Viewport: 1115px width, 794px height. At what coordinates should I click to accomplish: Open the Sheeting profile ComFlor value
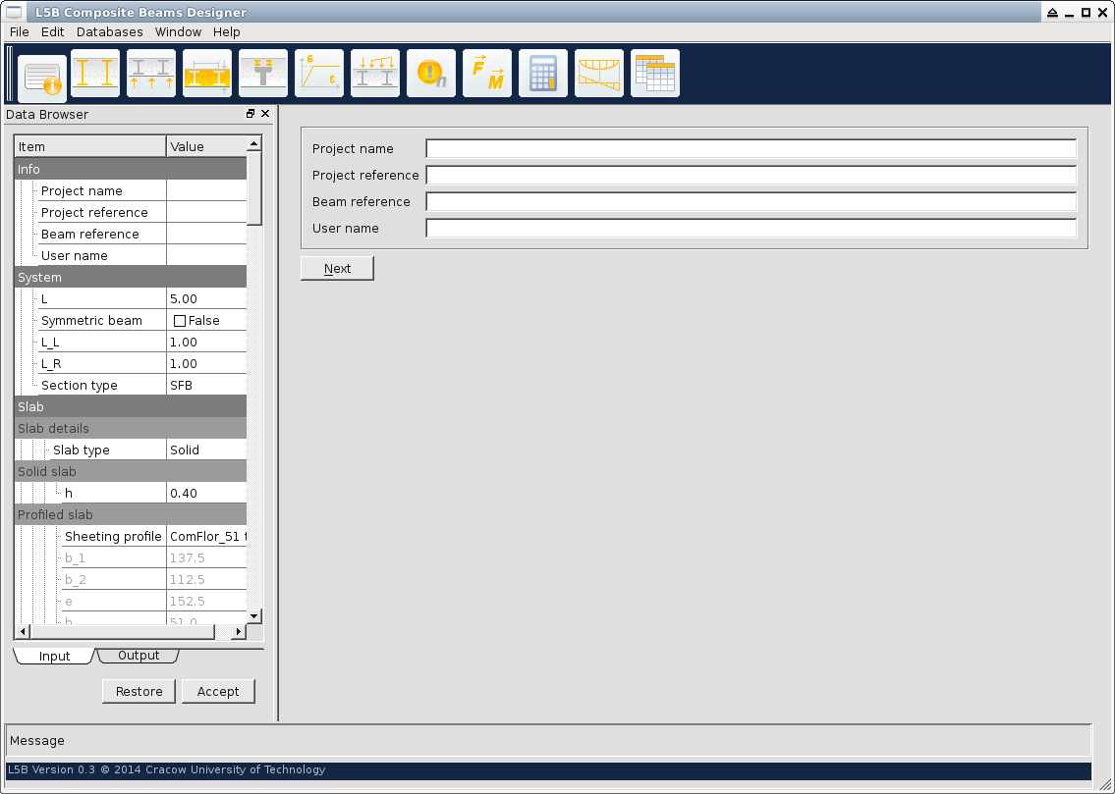pos(206,537)
